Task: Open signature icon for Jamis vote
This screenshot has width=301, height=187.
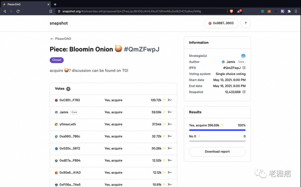Action: 170,112
